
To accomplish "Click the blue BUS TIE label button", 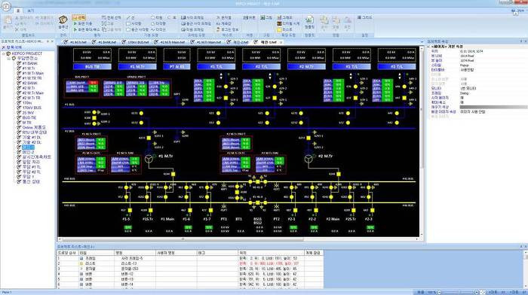I will click(x=92, y=67).
